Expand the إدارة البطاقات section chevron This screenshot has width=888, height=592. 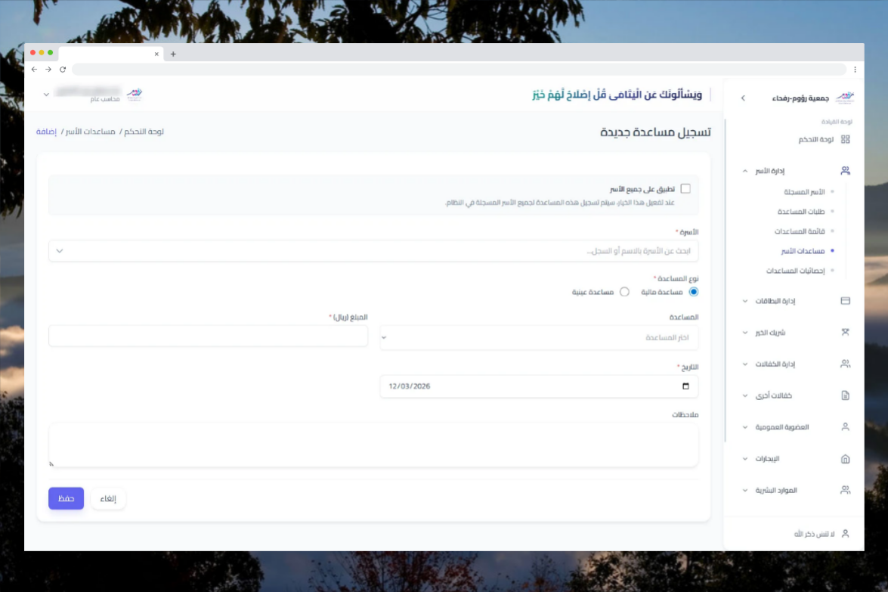pyautogui.click(x=744, y=302)
